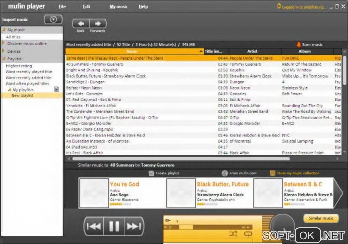The image size is (348, 244).
Task: Select the track Samtidigt 2 - Dungen
Action: [85, 82]
